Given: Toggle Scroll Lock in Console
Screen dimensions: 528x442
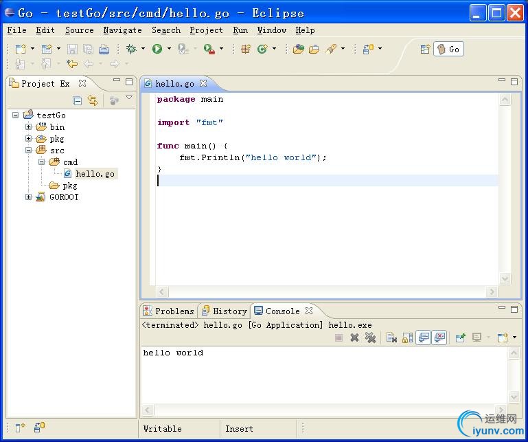Looking at the screenshot, I should pos(407,338).
